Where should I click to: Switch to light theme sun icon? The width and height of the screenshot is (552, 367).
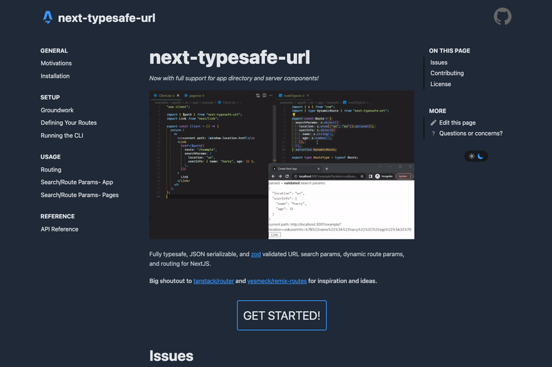(x=471, y=156)
